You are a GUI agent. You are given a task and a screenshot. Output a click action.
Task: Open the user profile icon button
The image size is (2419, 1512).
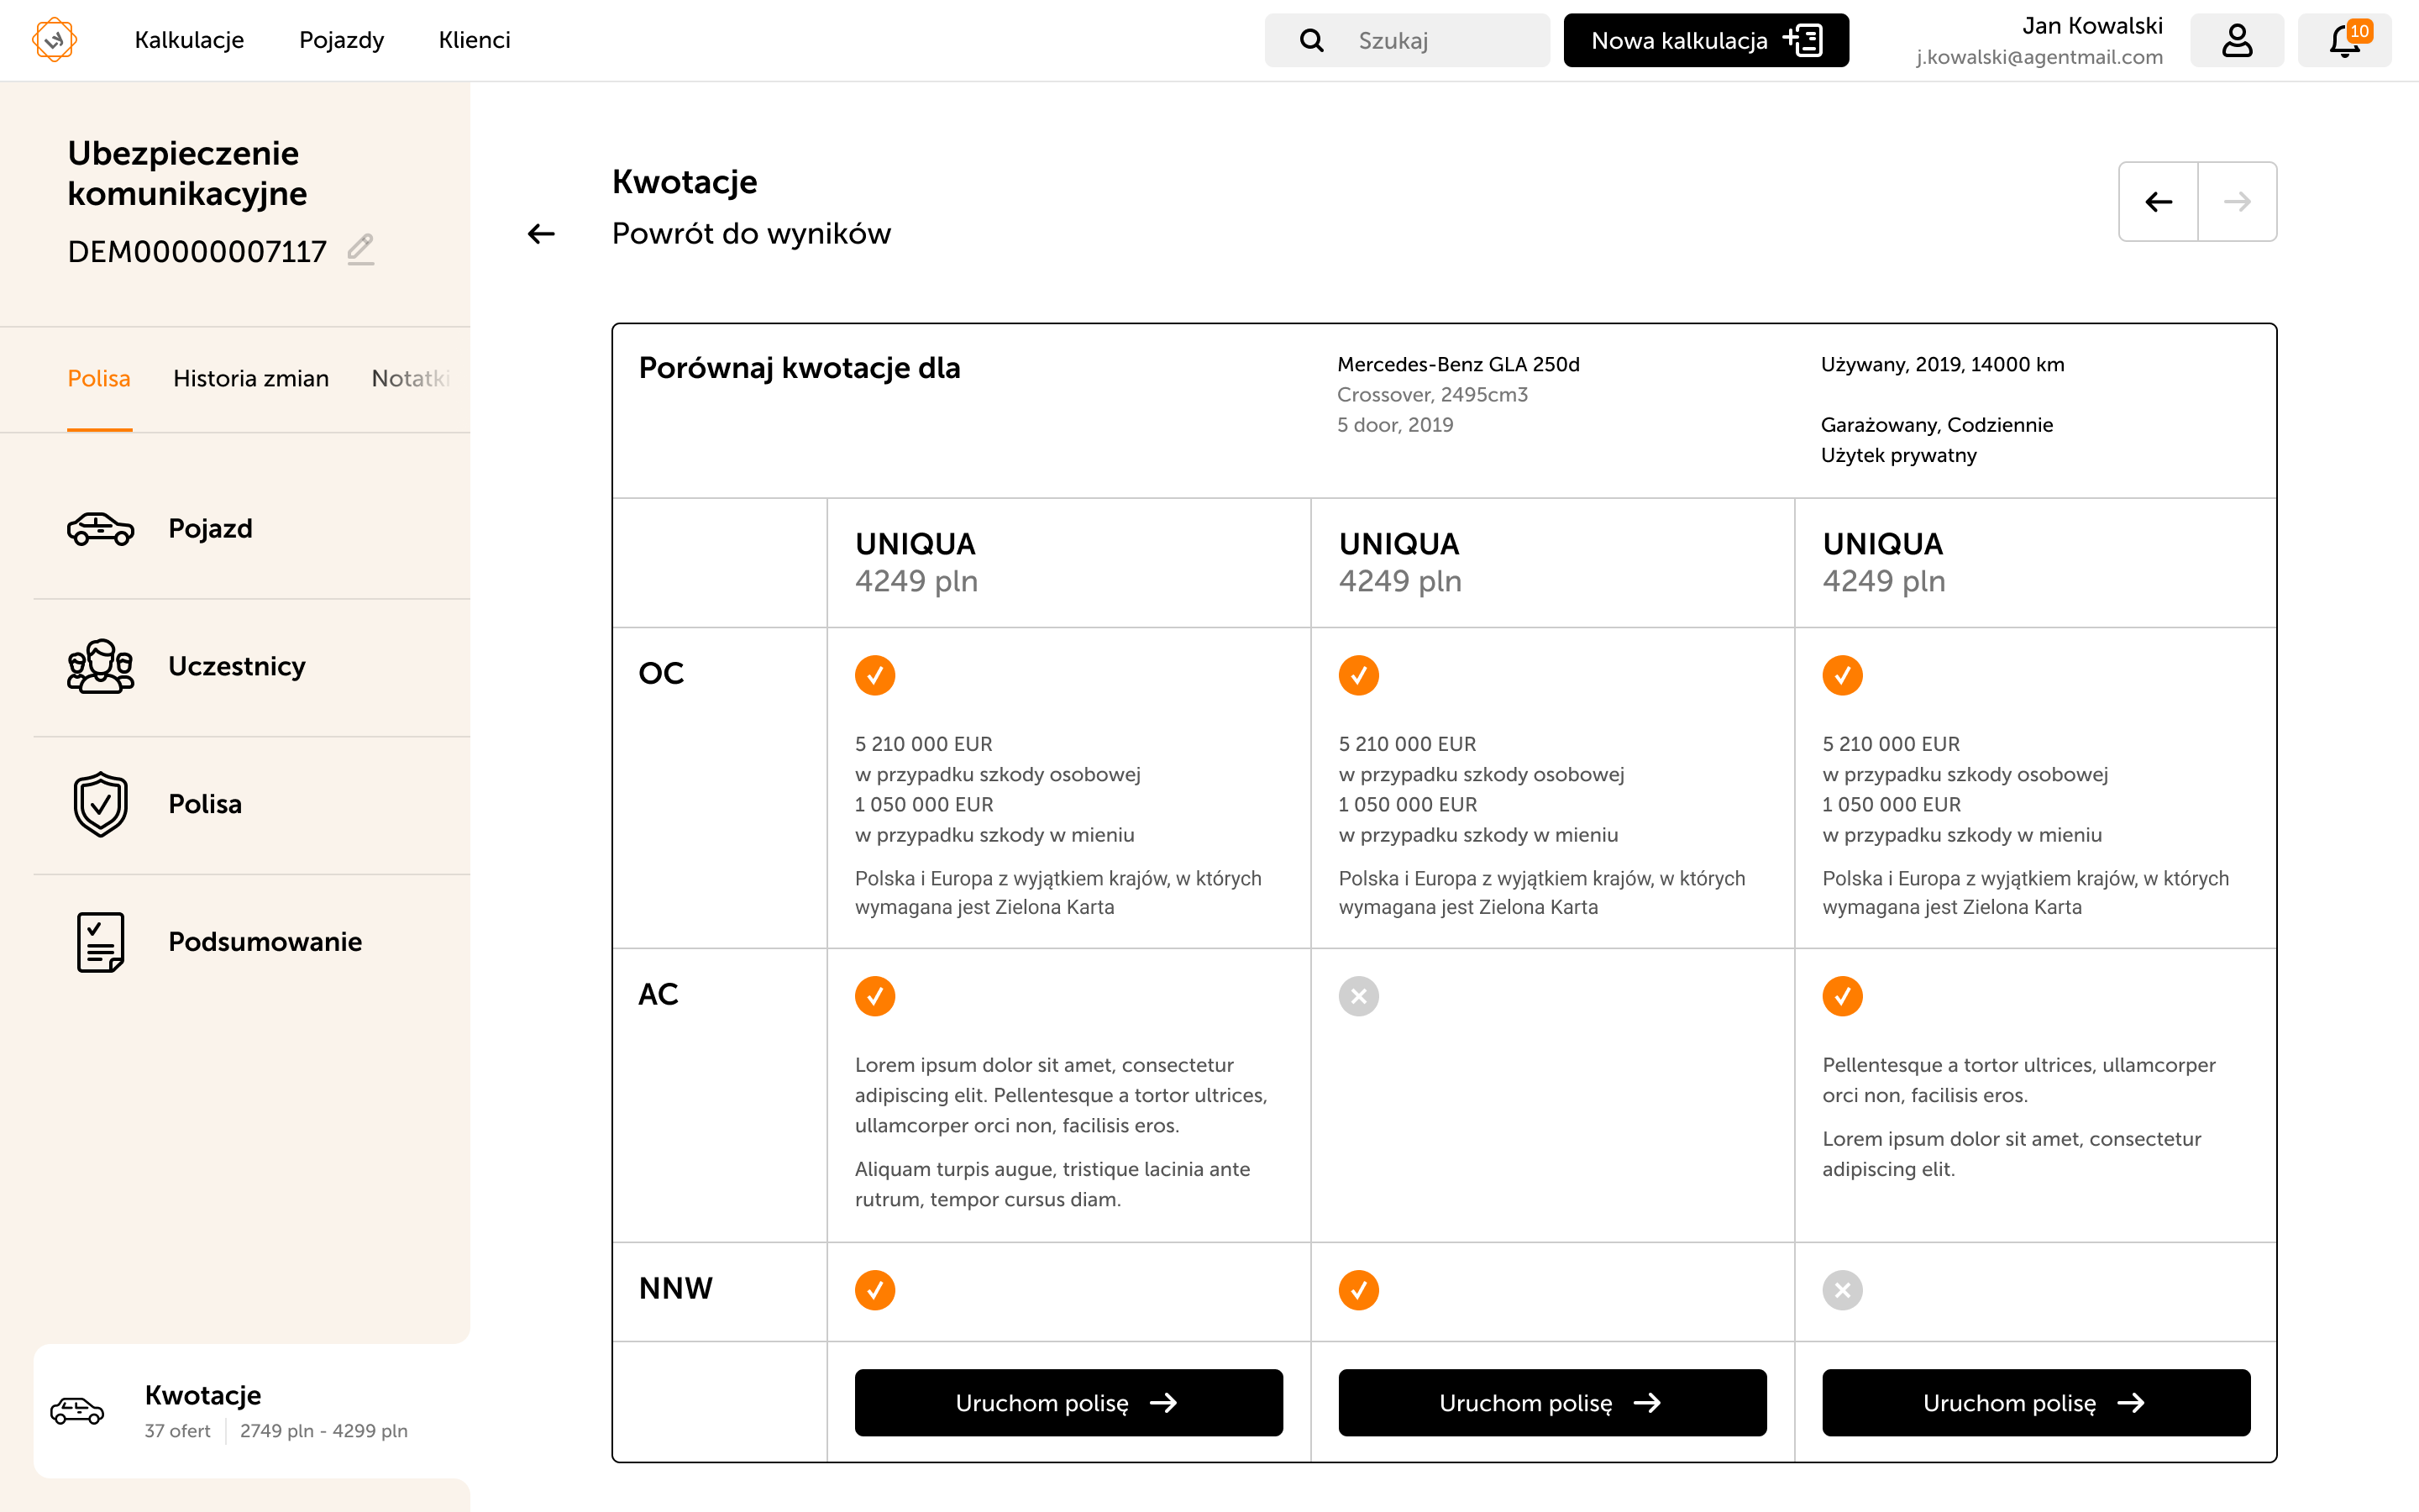coord(2237,40)
